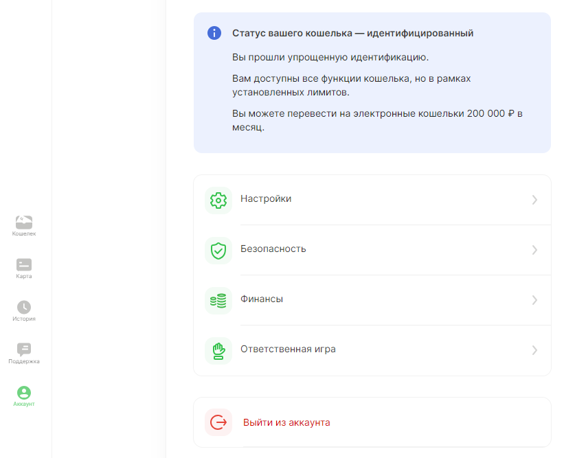575x458 pixels.
Task: Click the blue info icon in status banner
Action: point(214,33)
